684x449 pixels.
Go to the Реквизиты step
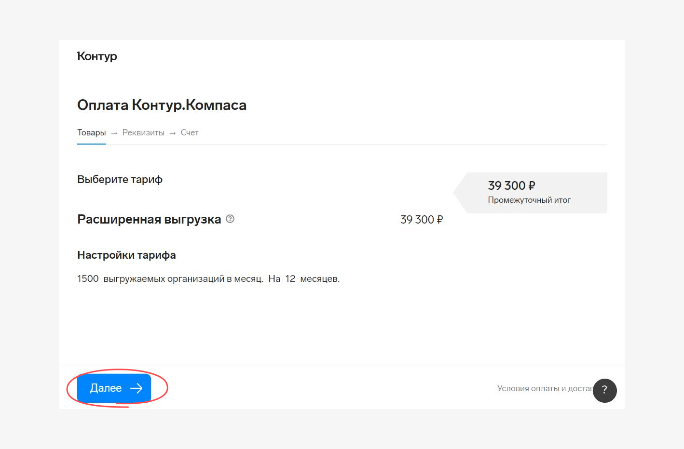coord(143,132)
